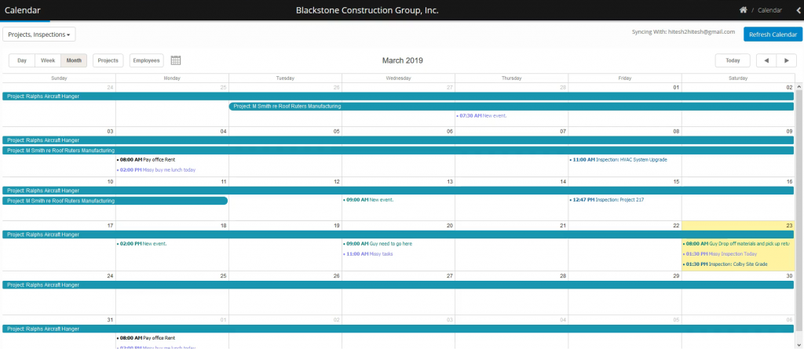Click the Today button

tap(733, 60)
